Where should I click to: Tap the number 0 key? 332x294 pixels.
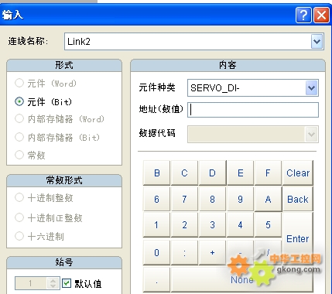(x=156, y=252)
